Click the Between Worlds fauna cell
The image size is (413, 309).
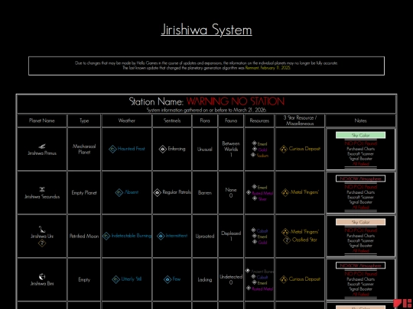(231, 150)
